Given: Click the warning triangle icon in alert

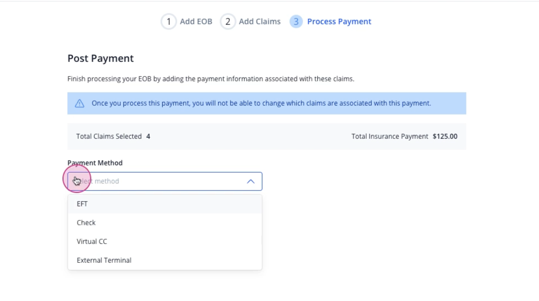Looking at the screenshot, I should pyautogui.click(x=79, y=103).
